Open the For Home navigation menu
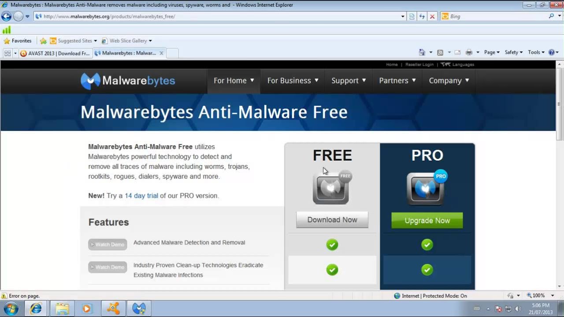564x317 pixels. [x=234, y=81]
